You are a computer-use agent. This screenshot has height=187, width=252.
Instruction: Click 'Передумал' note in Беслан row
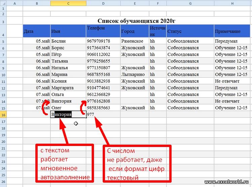[x=232, y=41]
